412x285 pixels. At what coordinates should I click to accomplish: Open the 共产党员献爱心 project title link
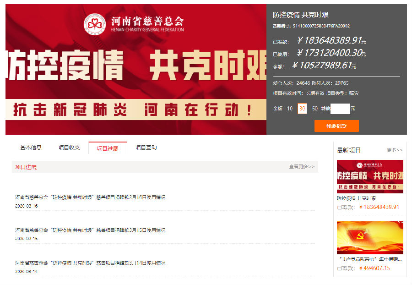click(x=369, y=259)
